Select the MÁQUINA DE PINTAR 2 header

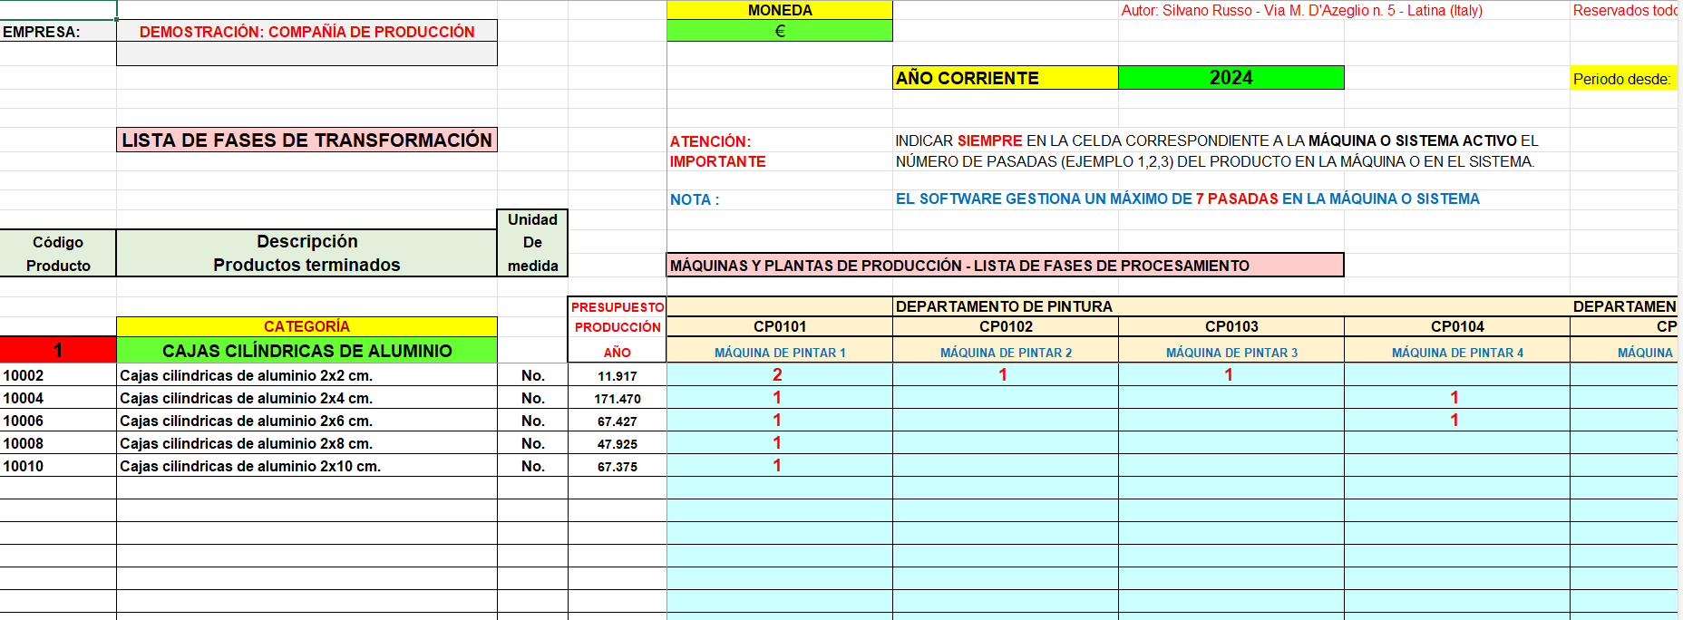pos(1006,352)
